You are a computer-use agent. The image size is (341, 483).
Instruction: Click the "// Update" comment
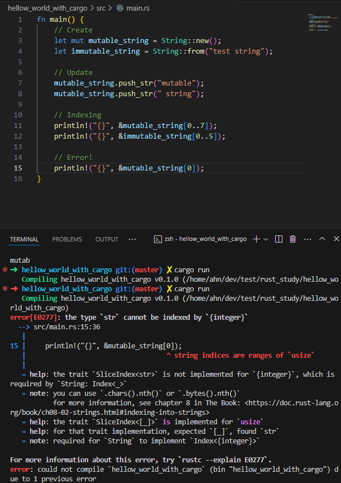pos(73,73)
